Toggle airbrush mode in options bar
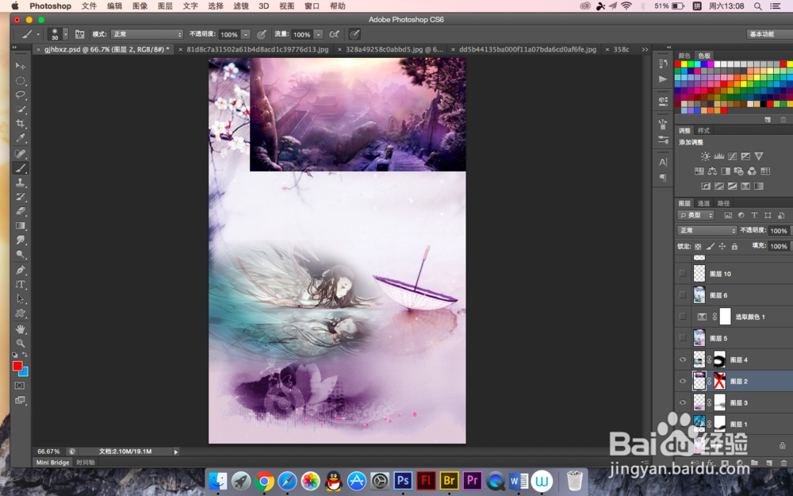This screenshot has height=496, width=793. point(335,34)
